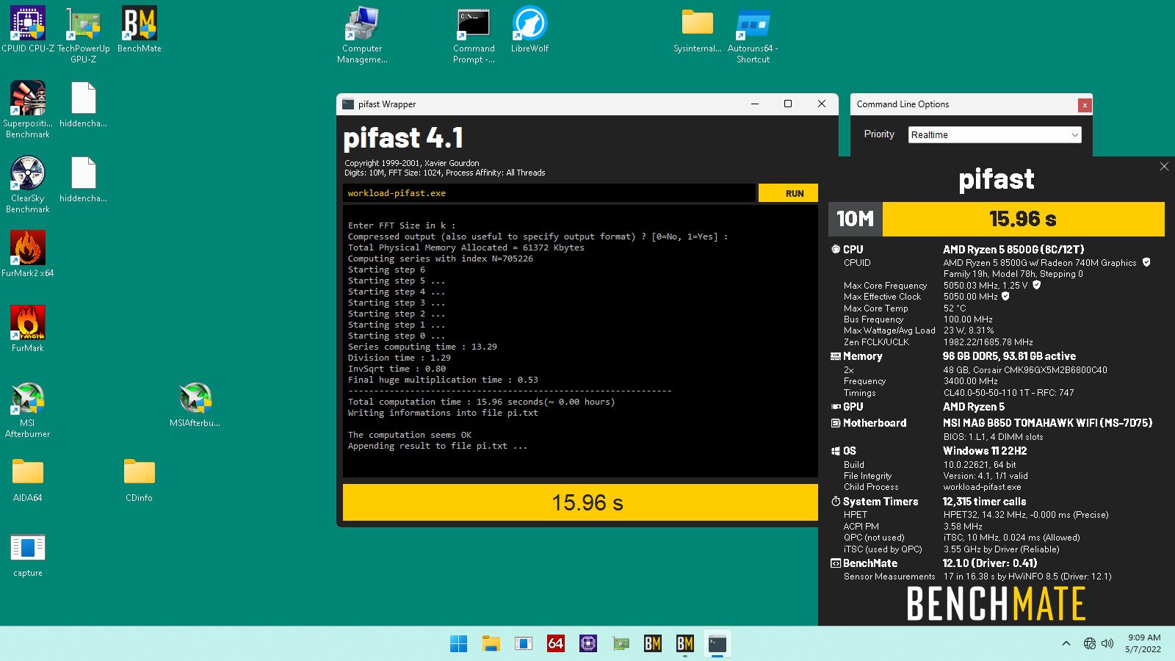This screenshot has width=1175, height=661.
Task: Open capture file on desktop
Action: click(x=28, y=555)
